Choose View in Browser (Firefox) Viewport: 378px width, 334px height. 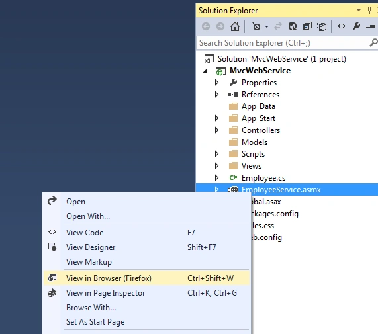click(x=146, y=278)
